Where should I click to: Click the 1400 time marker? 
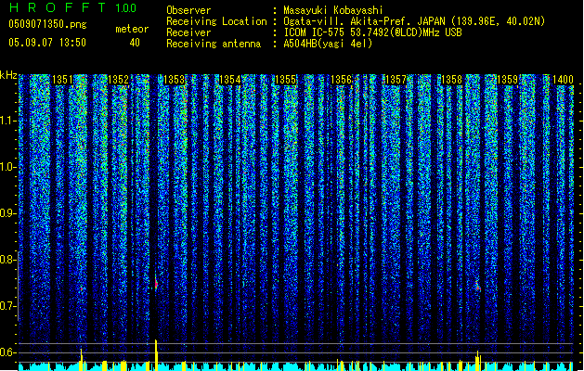pyautogui.click(x=564, y=80)
